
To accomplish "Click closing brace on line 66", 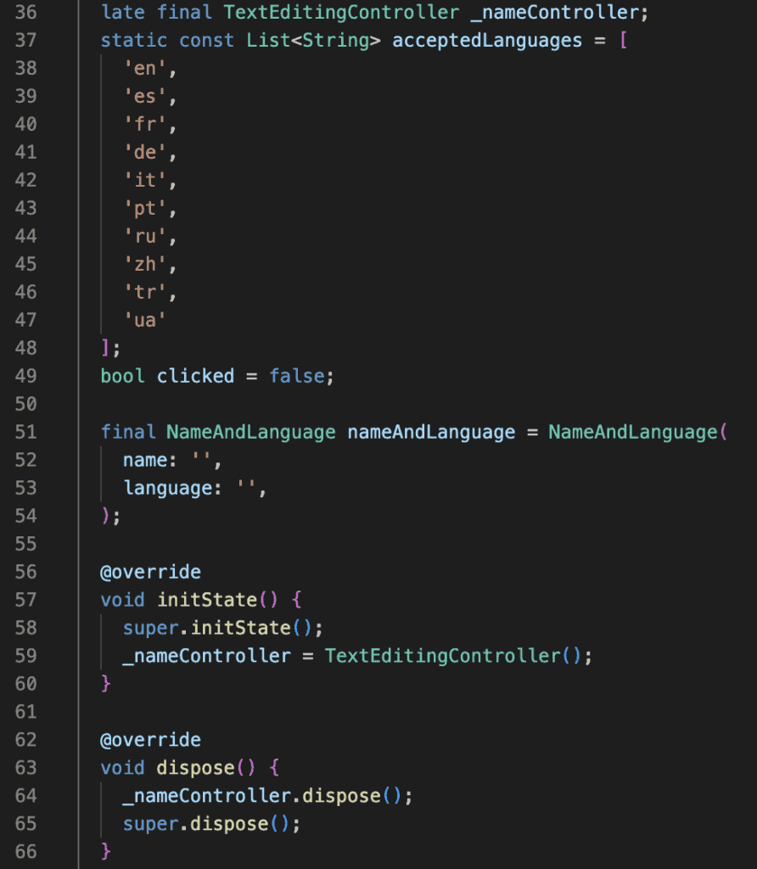I will coord(106,852).
